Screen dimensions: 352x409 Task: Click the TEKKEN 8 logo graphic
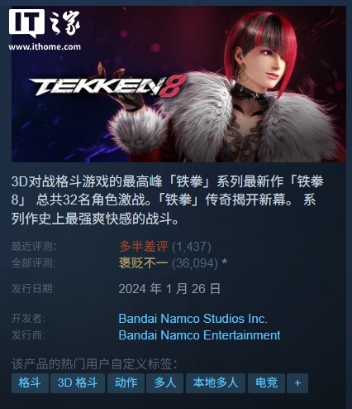107,86
